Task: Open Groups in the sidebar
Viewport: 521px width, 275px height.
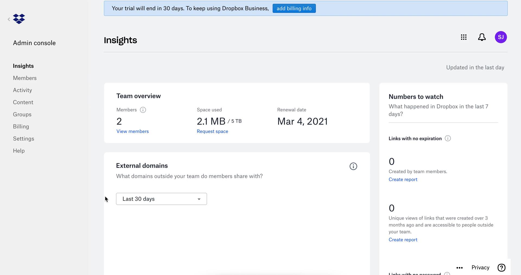Action: [22, 114]
